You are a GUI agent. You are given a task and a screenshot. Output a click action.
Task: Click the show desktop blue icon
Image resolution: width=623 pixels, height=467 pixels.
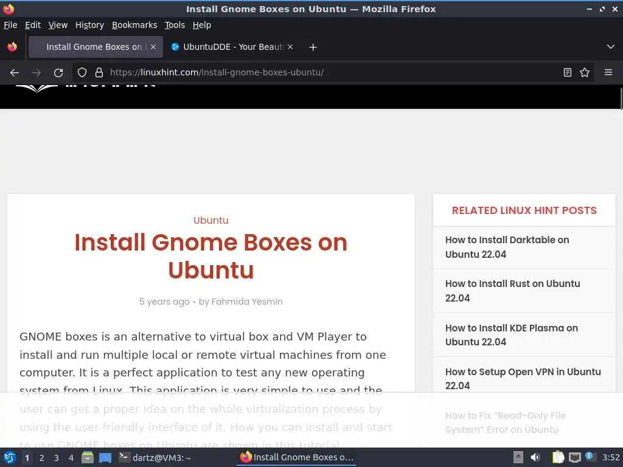pos(105,458)
